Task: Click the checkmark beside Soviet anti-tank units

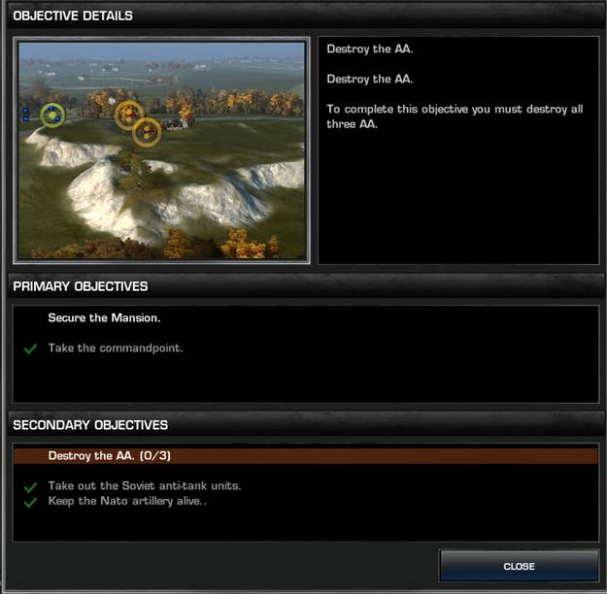Action: (x=30, y=487)
